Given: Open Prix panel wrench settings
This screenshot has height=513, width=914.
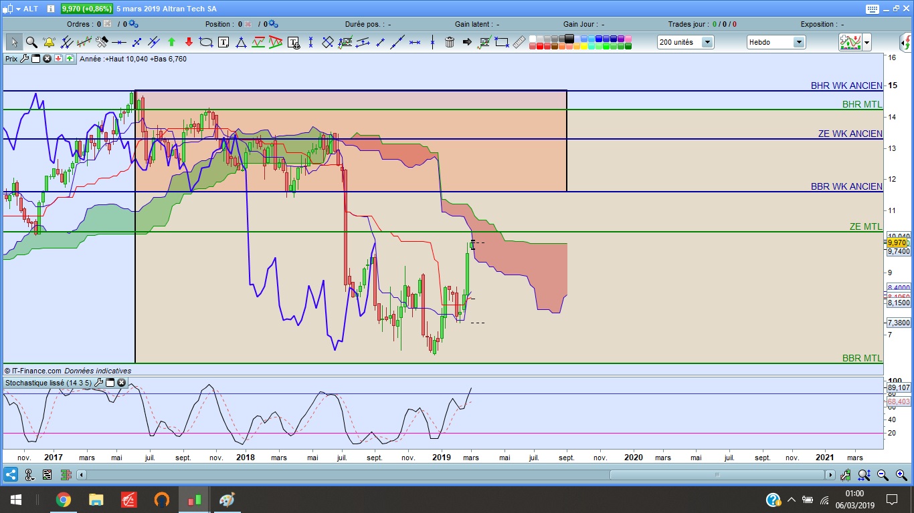Looking at the screenshot, I should pos(25,59).
